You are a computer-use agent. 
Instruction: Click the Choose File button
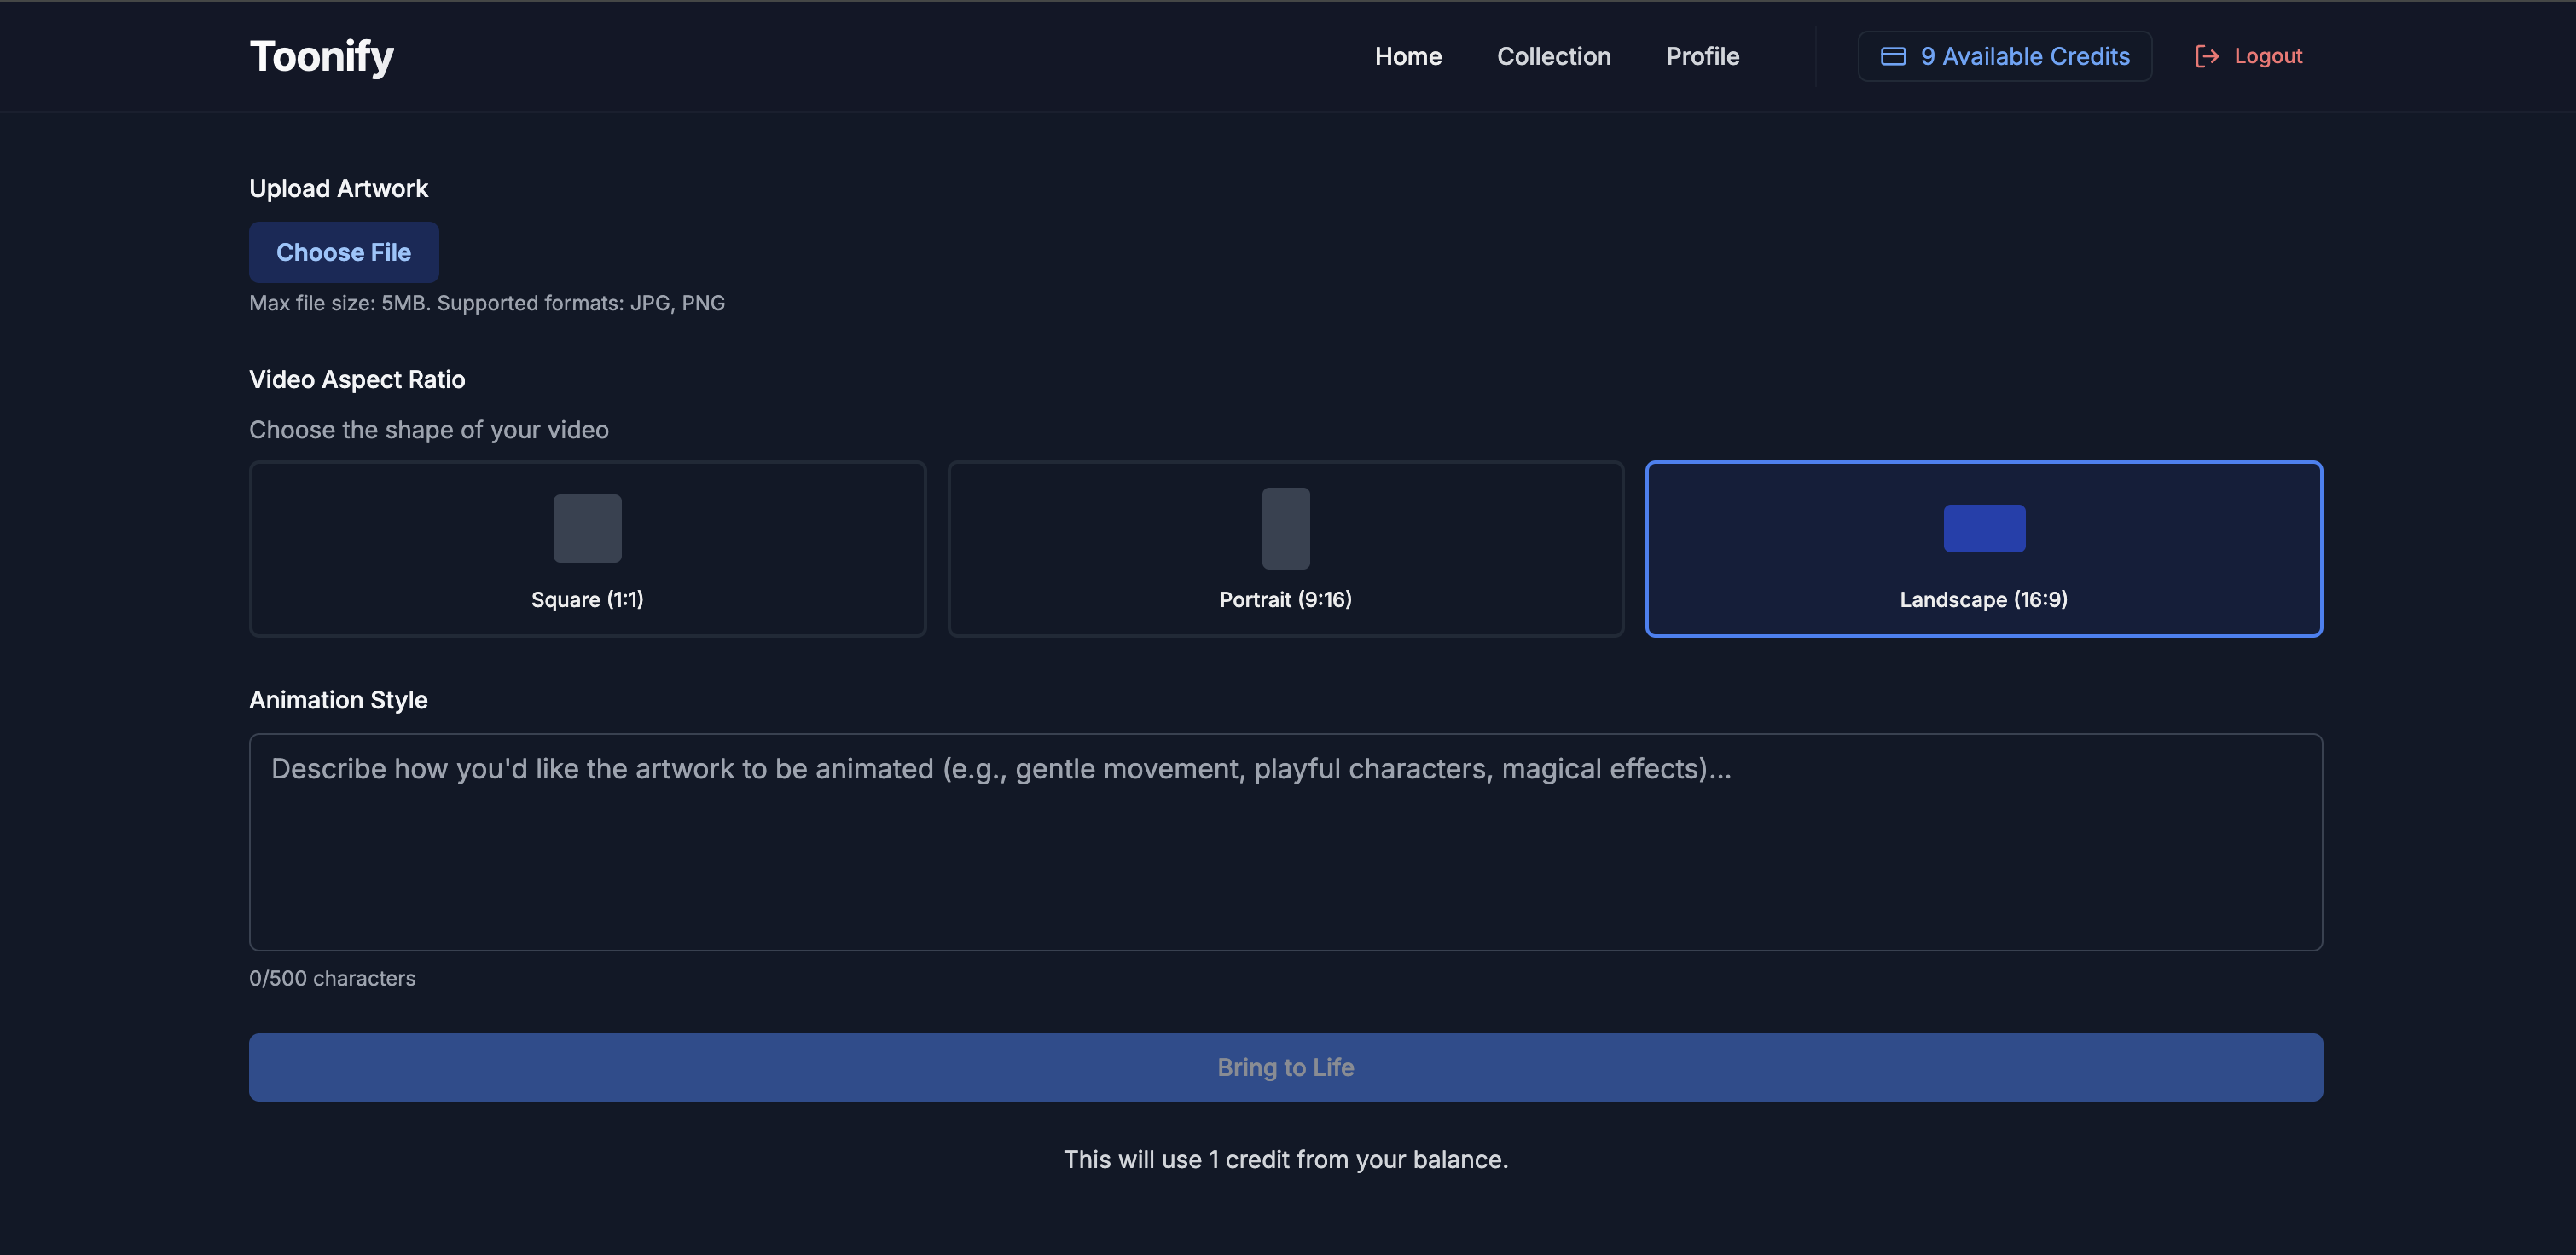coord(343,252)
